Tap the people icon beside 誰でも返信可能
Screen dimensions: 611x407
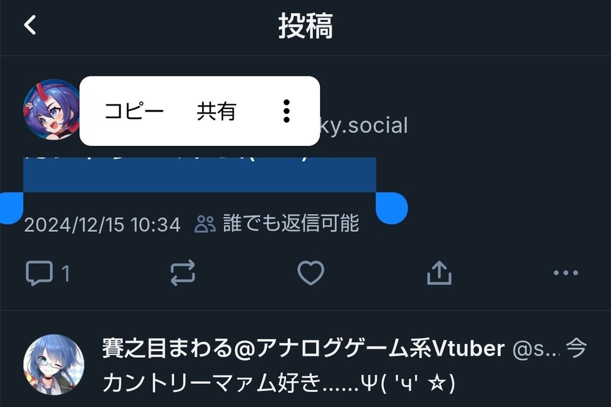[x=205, y=224]
